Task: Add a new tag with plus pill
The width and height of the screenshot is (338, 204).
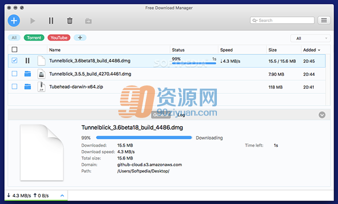Action: coord(80,38)
